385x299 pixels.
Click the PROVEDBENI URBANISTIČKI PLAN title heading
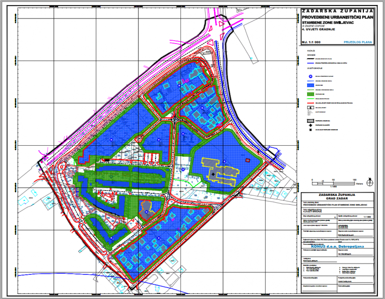tap(337, 16)
